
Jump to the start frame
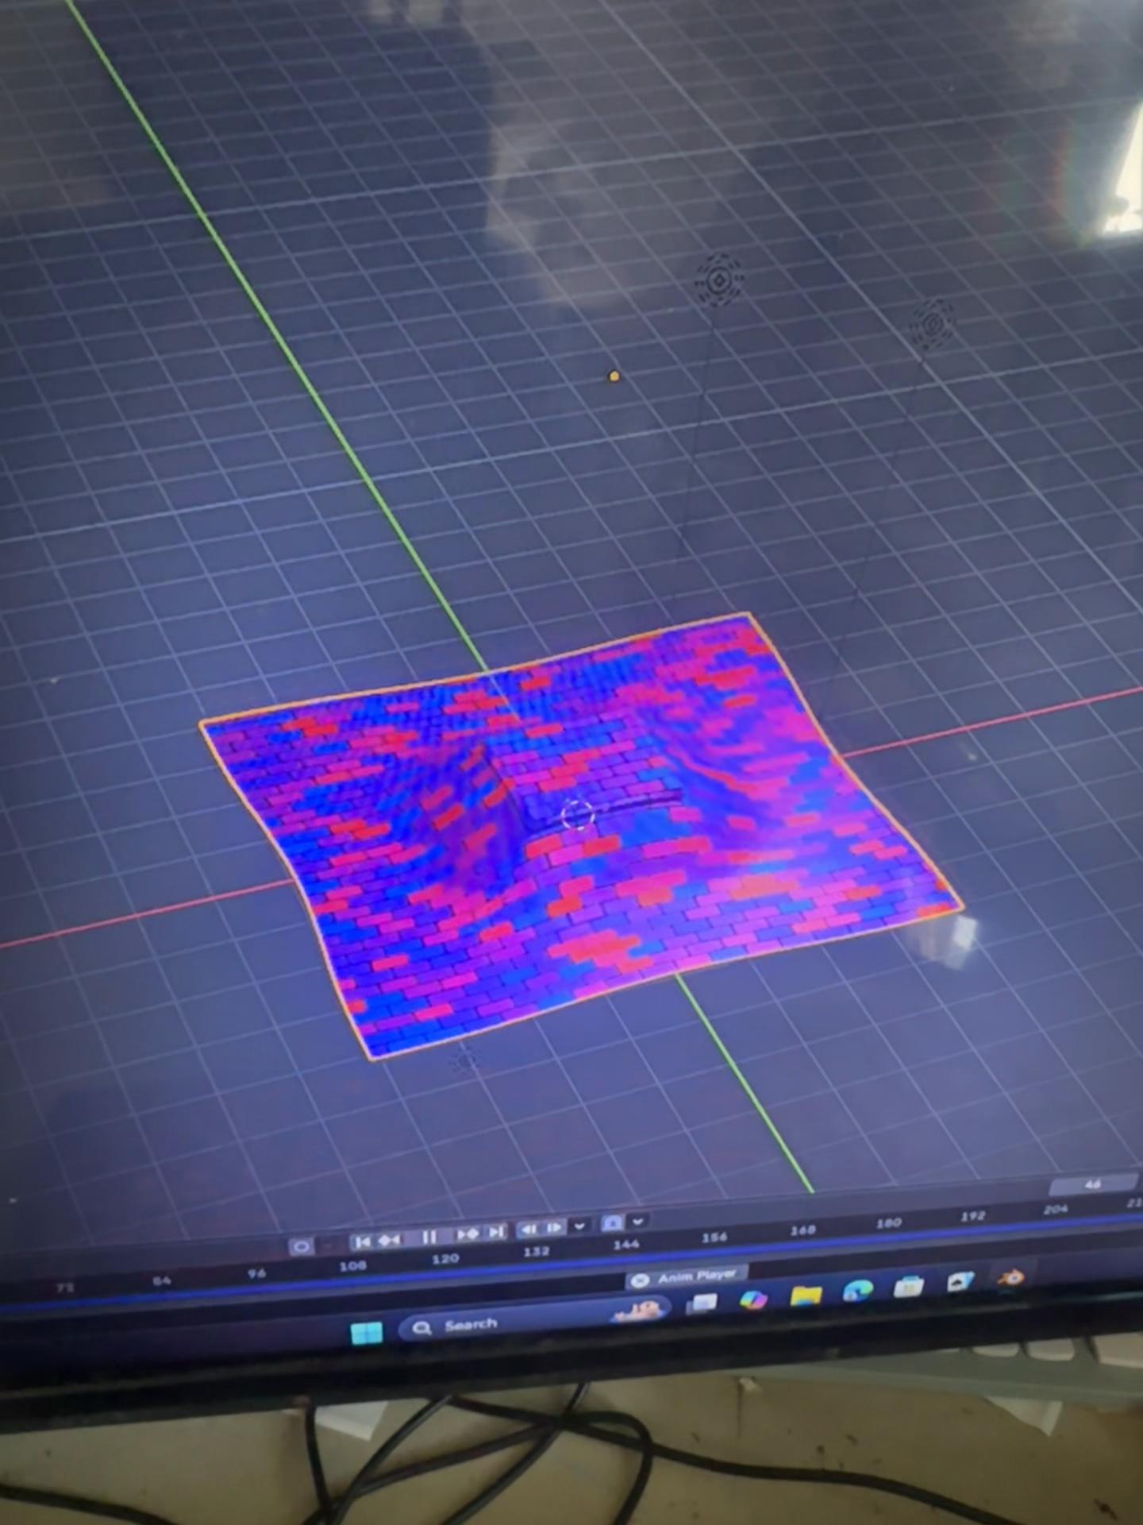(x=363, y=1241)
